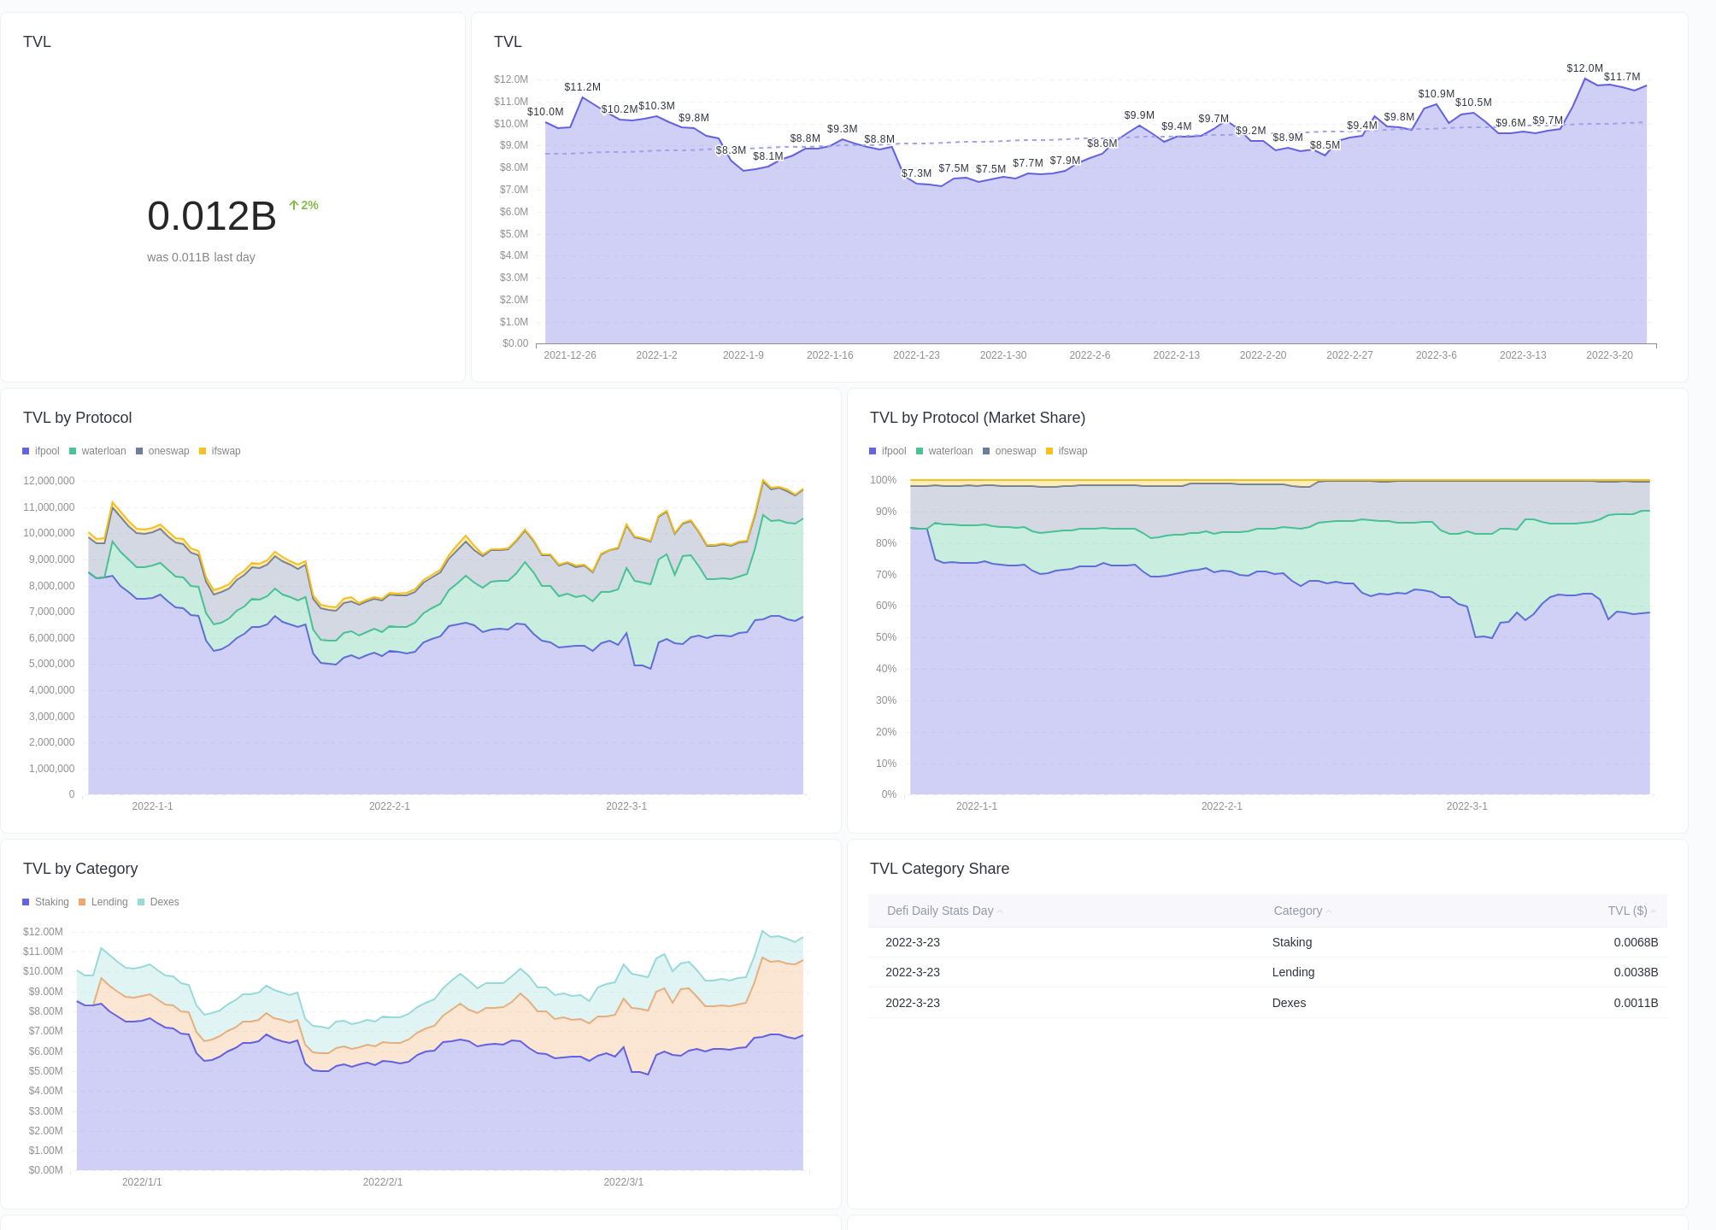Click the Lending orange legend marker

(81, 901)
